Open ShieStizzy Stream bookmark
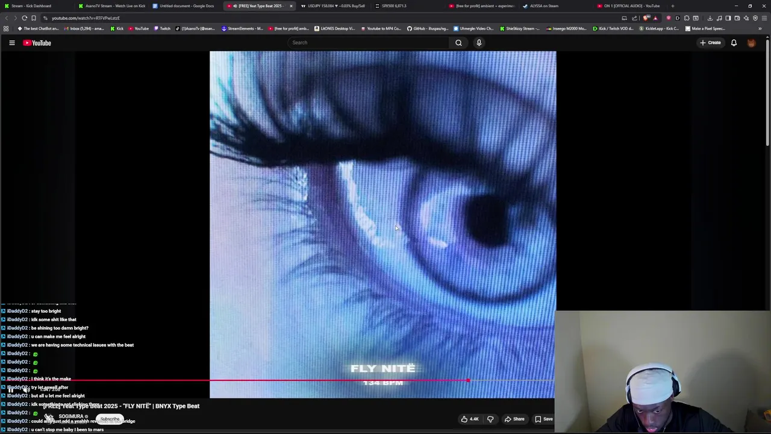This screenshot has width=771, height=434. 520,28
